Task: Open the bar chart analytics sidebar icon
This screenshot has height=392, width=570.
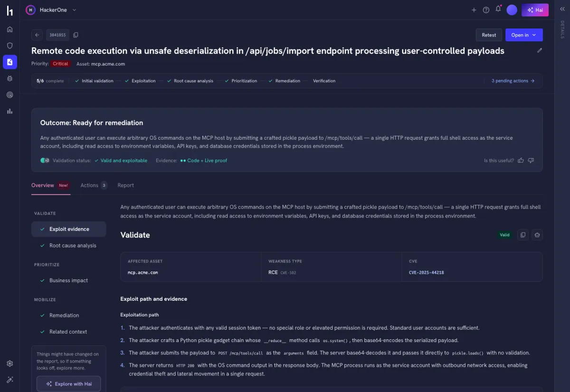Action: pyautogui.click(x=9, y=111)
